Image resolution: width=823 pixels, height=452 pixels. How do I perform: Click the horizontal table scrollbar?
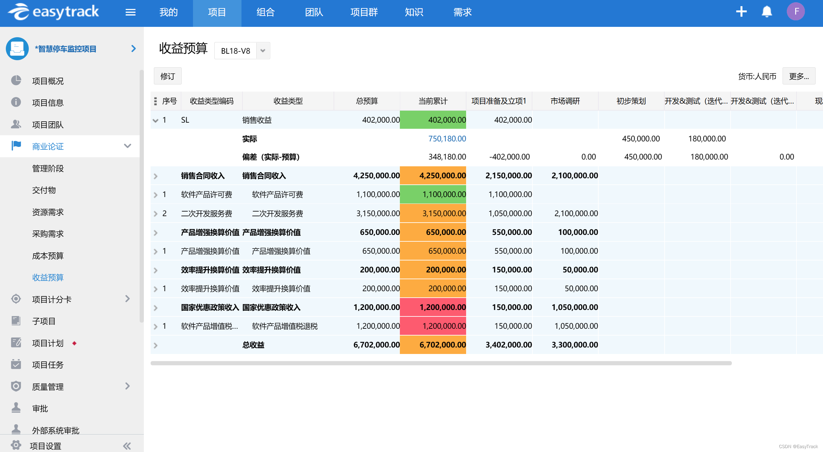(x=441, y=363)
